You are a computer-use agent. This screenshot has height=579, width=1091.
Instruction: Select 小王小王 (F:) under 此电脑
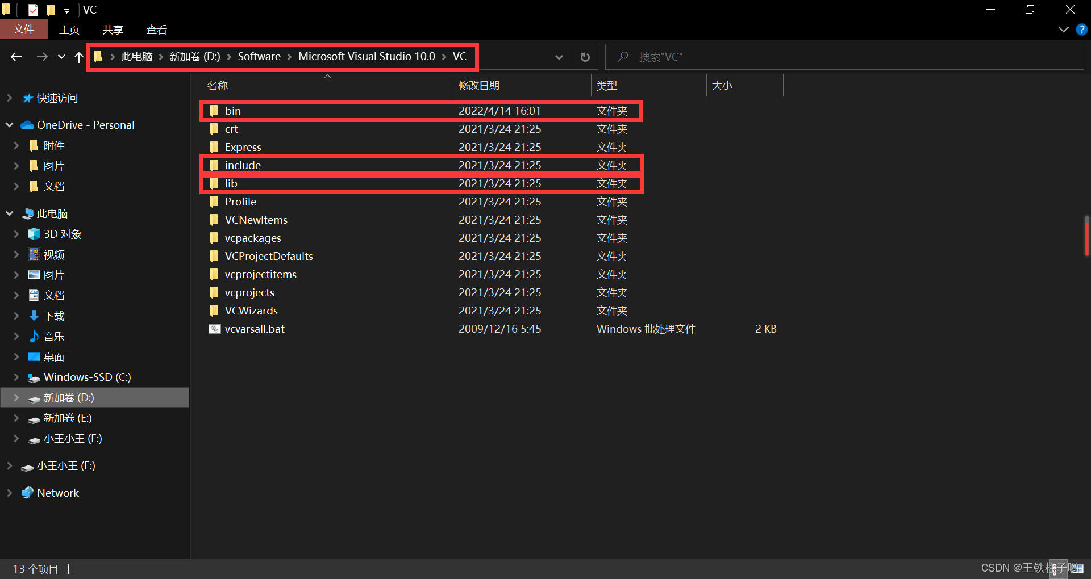pyautogui.click(x=73, y=438)
